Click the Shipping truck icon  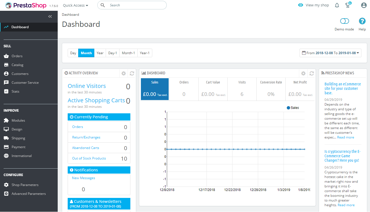click(6, 138)
